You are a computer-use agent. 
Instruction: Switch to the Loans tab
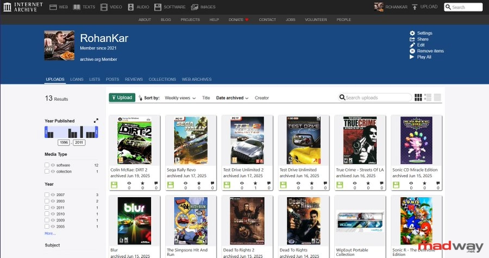77,79
